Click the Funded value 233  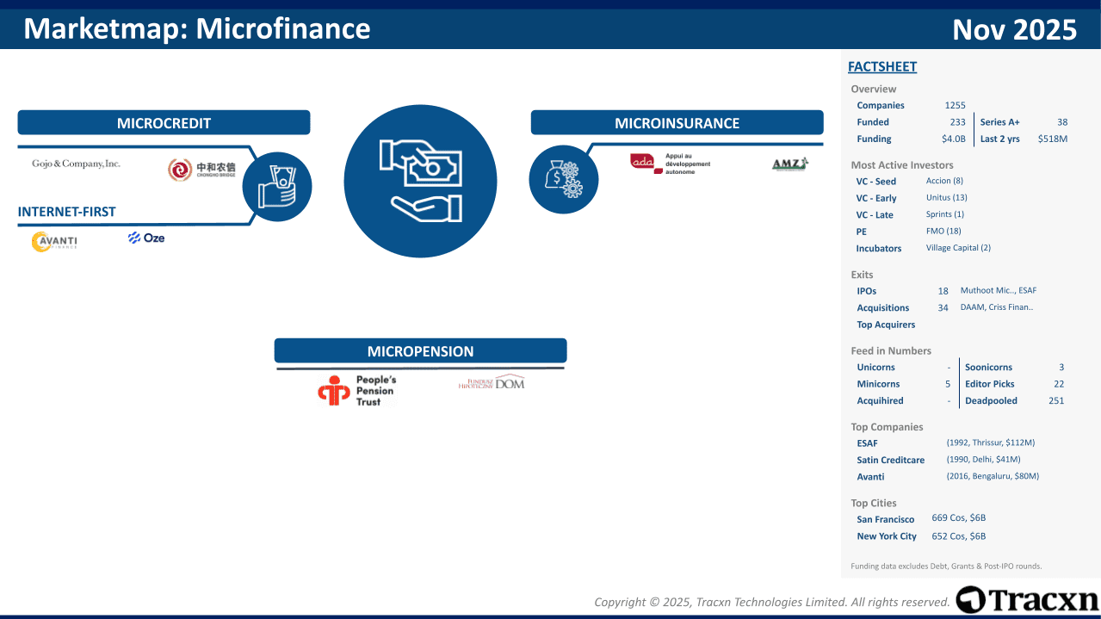tap(957, 122)
